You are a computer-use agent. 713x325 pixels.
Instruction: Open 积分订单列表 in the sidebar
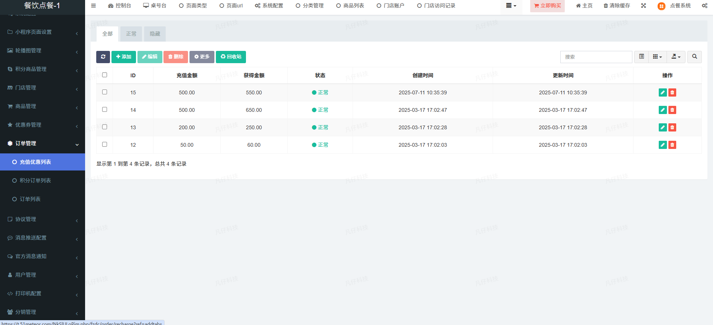[x=35, y=181]
